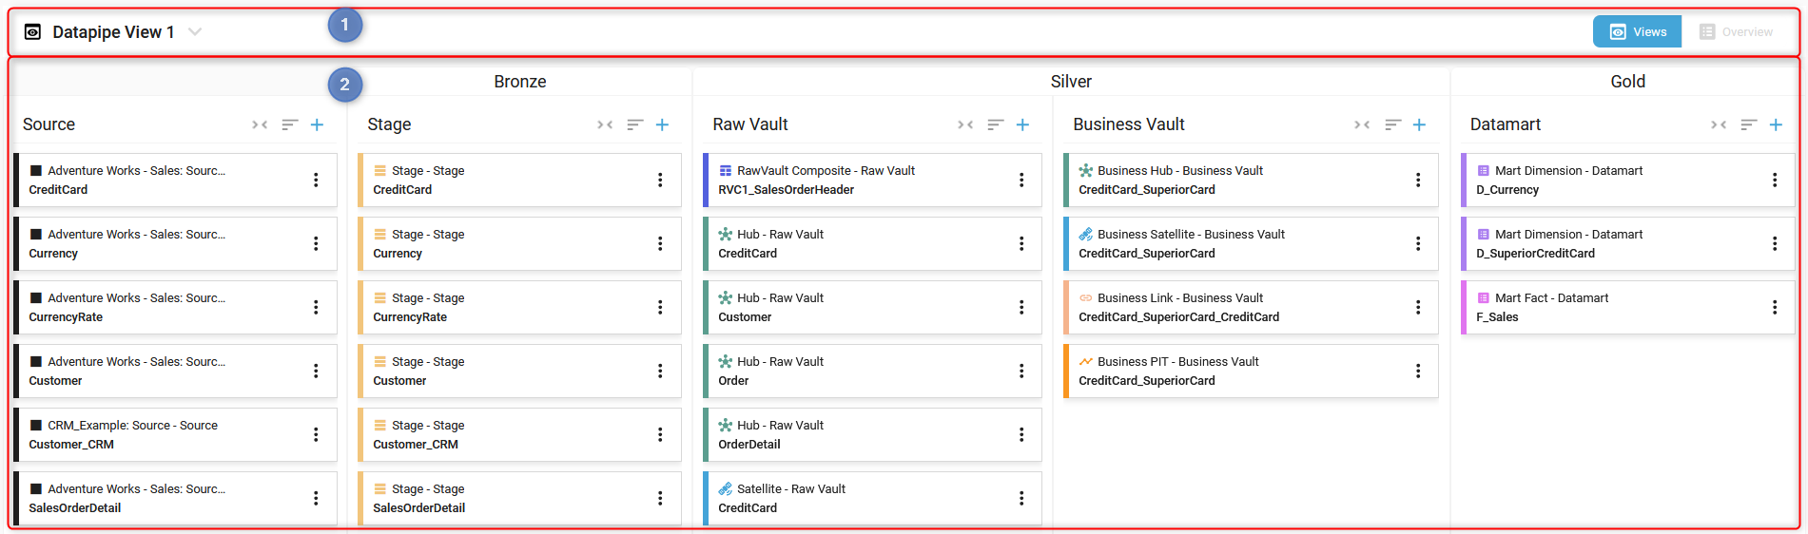This screenshot has height=534, width=1808.
Task: Collapse the Stage column
Action: tap(605, 124)
